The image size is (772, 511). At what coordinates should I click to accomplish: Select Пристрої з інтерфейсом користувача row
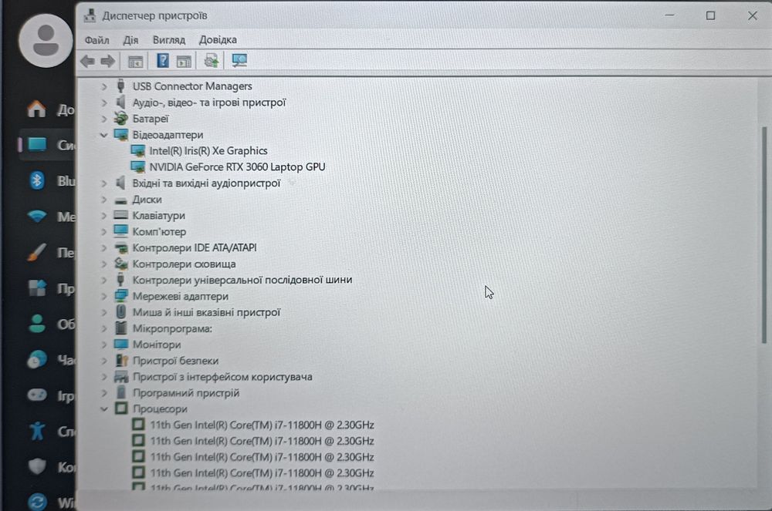(x=222, y=376)
